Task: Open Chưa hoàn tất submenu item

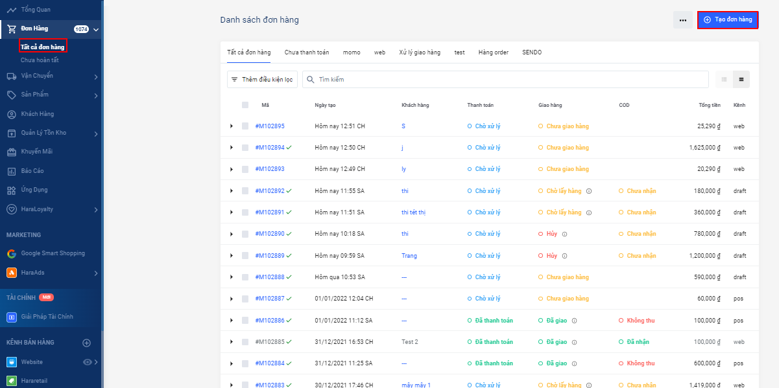Action: 40,60
